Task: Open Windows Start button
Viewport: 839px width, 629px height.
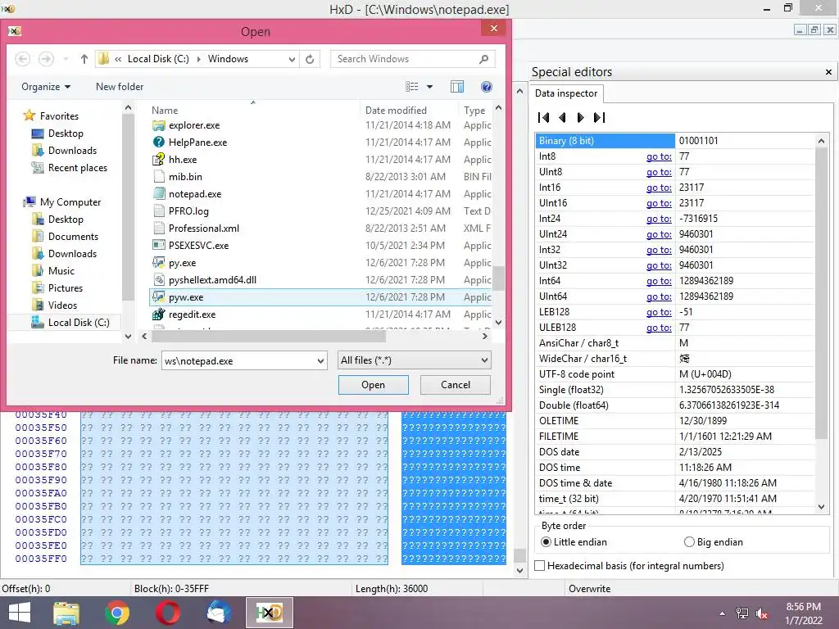Action: click(x=20, y=613)
